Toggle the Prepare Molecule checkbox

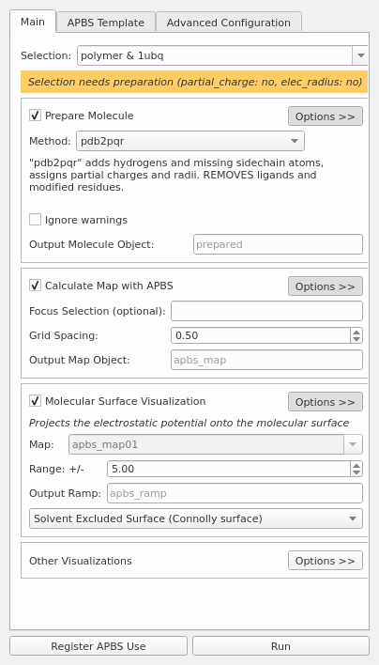click(x=35, y=116)
